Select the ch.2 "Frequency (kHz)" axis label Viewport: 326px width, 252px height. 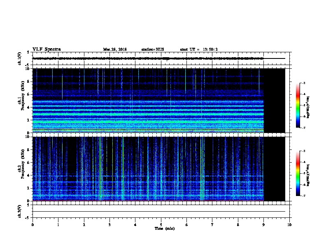pos(23,164)
